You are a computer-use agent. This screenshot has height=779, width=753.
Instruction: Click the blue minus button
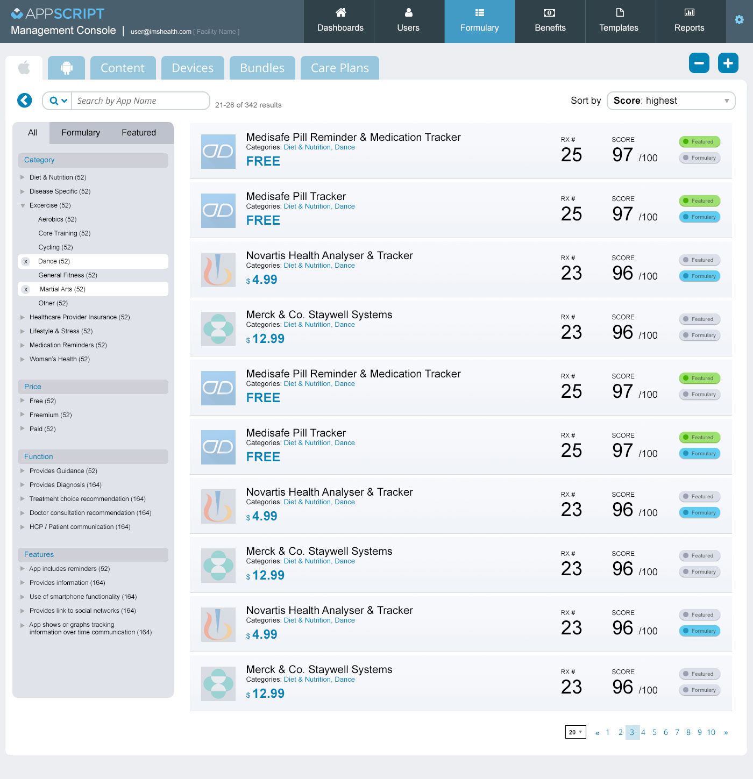tap(699, 63)
